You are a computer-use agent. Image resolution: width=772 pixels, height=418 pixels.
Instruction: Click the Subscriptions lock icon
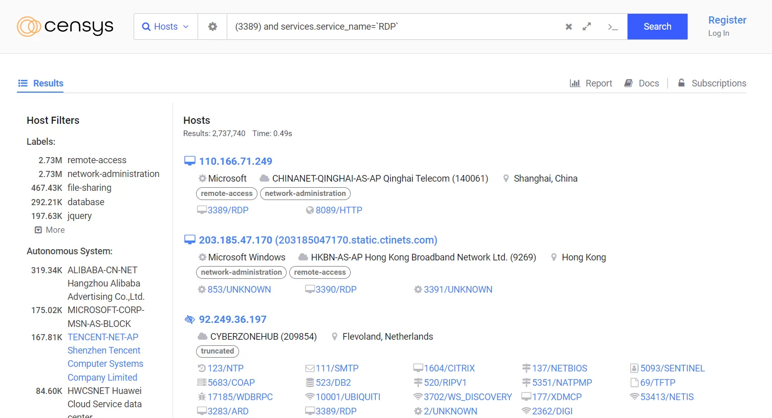click(x=681, y=82)
